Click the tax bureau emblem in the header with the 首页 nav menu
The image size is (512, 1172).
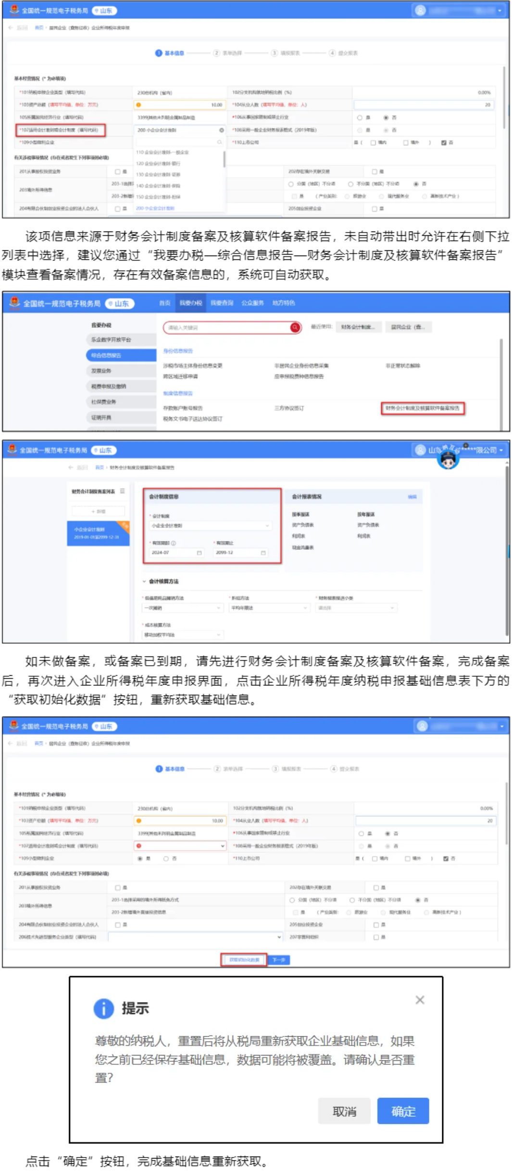coord(15,302)
